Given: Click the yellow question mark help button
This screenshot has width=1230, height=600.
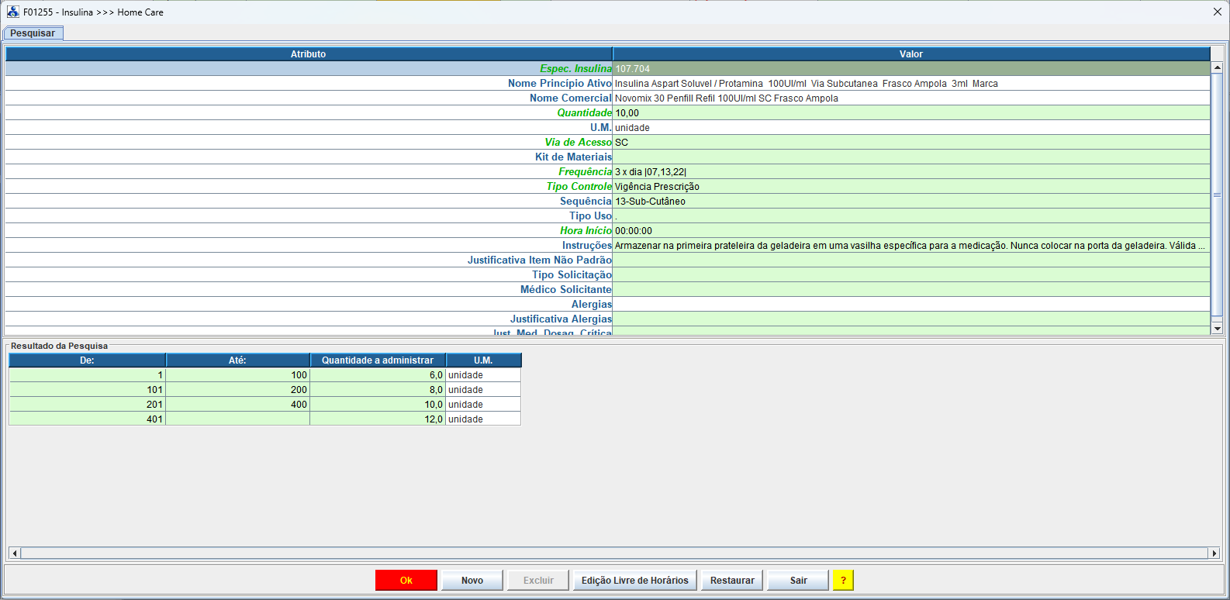Looking at the screenshot, I should point(843,581).
